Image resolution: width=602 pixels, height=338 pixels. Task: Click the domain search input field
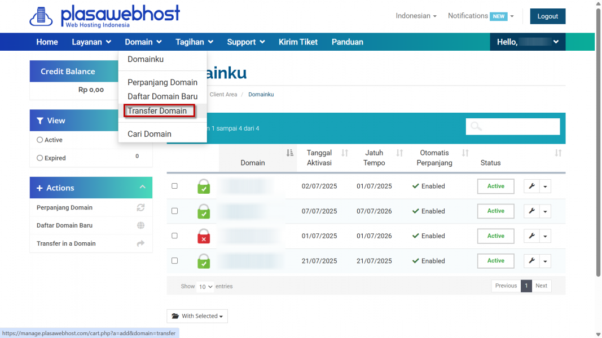coord(519,127)
